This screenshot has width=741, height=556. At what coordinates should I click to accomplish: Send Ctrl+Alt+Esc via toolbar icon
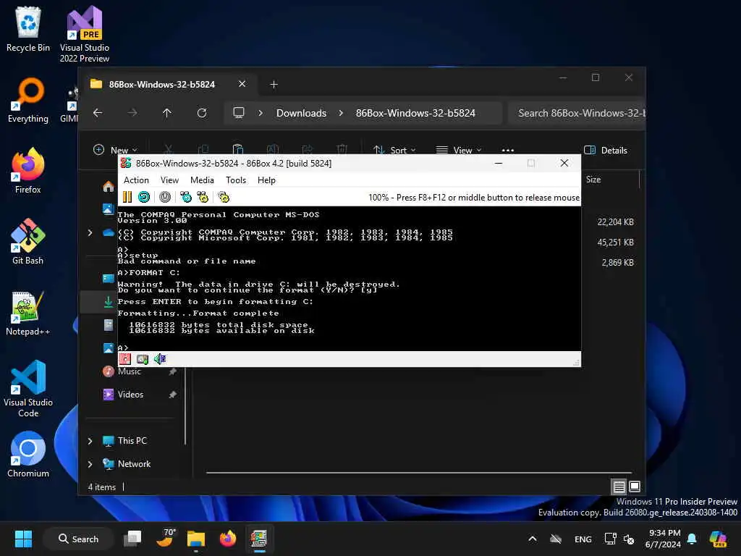coord(203,197)
